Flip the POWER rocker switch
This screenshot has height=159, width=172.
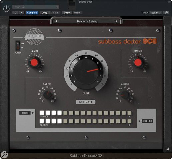pos(18,46)
